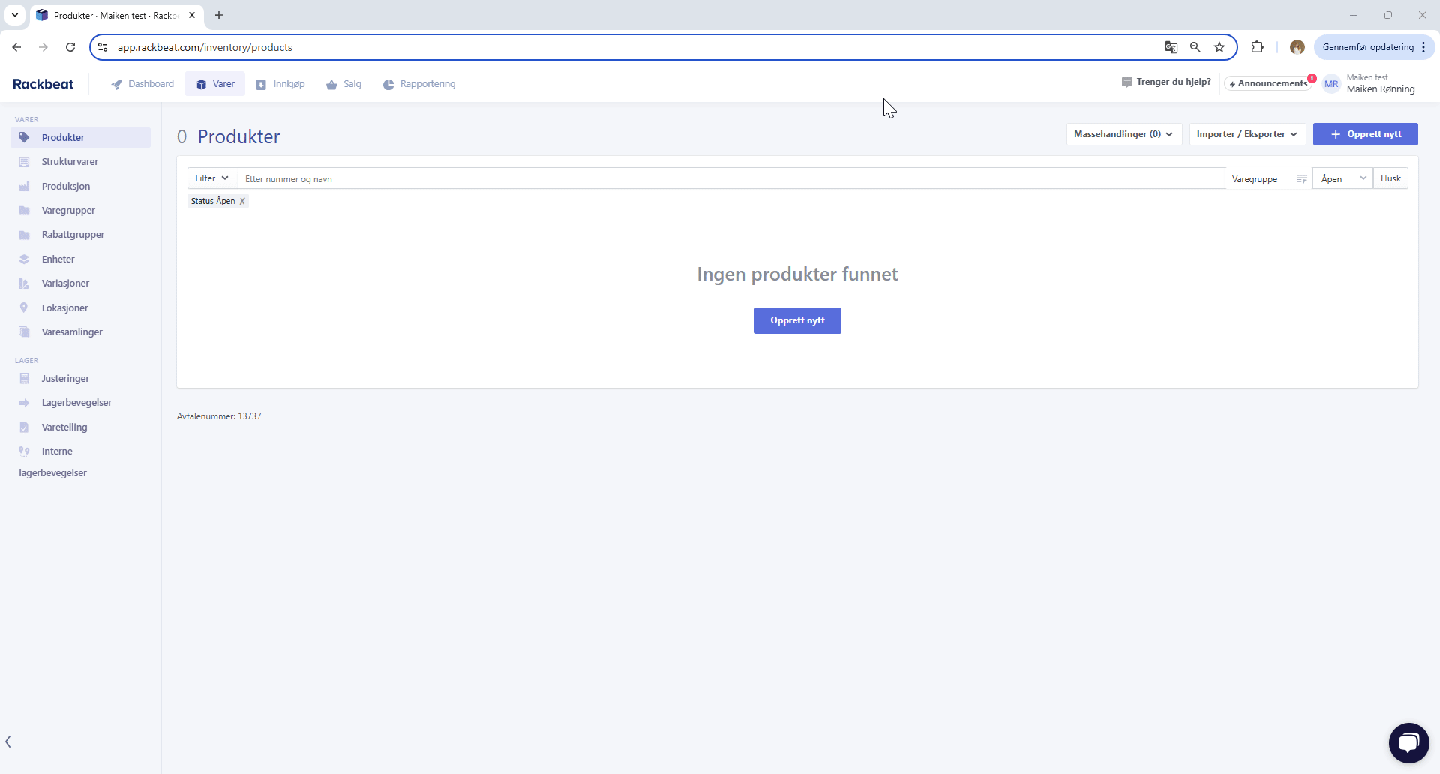Viewport: 1440px width, 774px height.
Task: Click the Google Translate icon in the address bar
Action: 1171,47
